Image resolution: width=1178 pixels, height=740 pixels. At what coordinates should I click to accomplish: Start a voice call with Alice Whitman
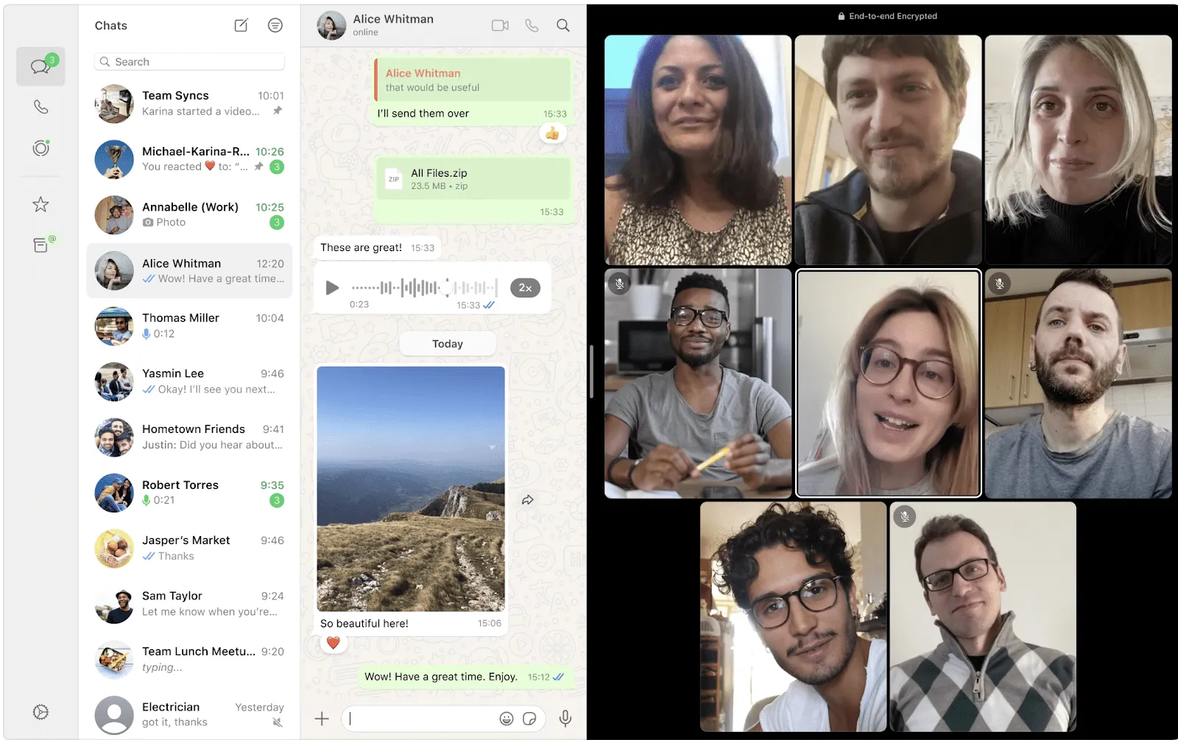pos(532,26)
